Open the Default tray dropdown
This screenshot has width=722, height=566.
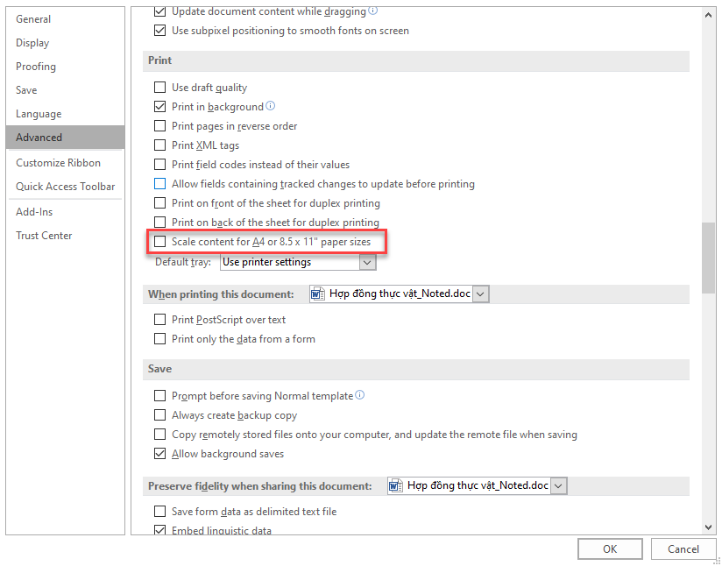click(x=367, y=262)
